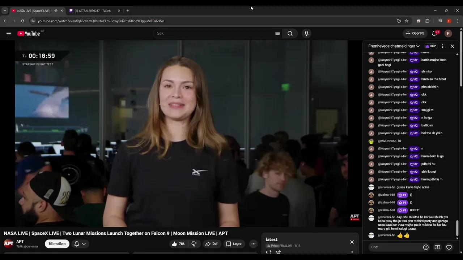Toggle playlist shuffle button
This screenshot has width=463, height=260.
[278, 252]
